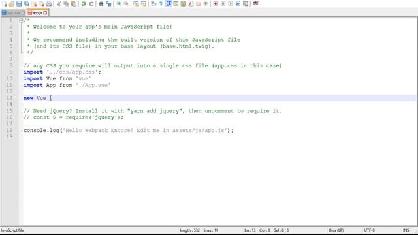Show the Function List panel

pyautogui.click(x=191, y=3)
